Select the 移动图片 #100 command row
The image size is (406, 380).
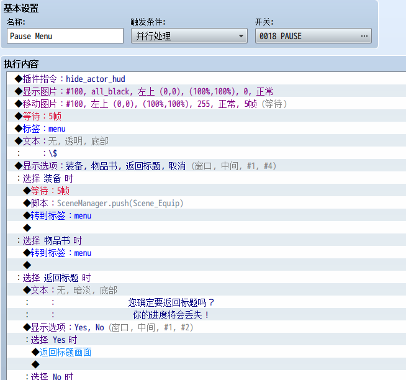point(207,103)
